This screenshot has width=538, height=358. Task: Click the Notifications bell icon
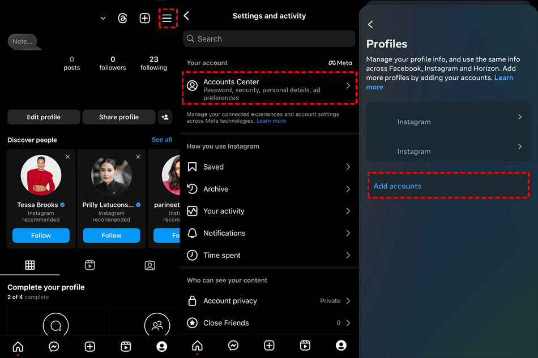point(192,233)
